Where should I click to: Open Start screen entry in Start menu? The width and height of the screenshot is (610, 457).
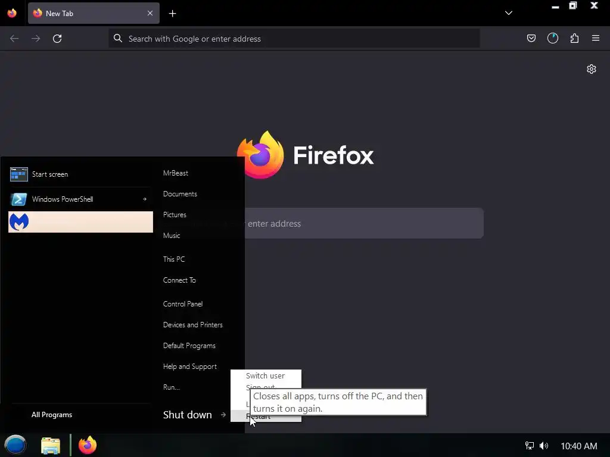pos(80,174)
